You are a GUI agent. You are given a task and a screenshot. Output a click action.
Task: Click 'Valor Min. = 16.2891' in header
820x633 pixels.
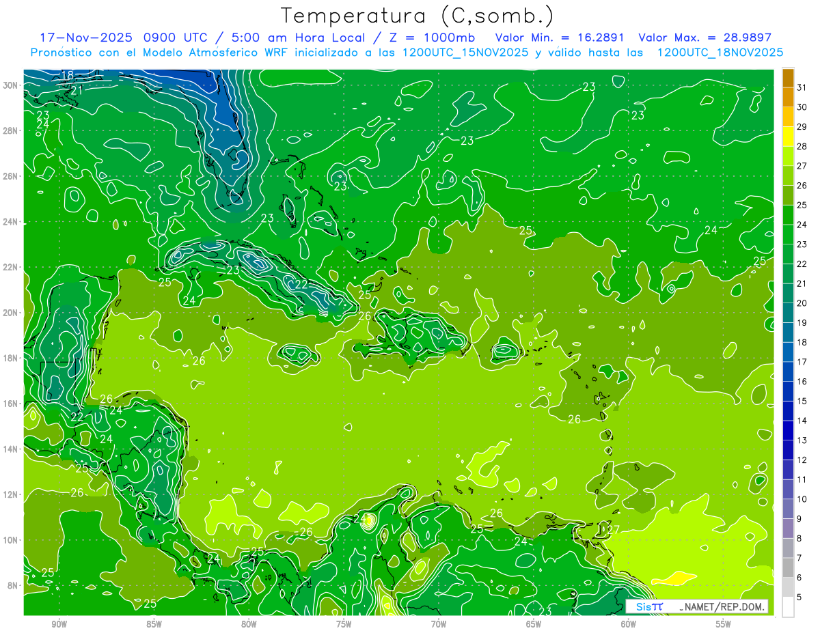(560, 38)
